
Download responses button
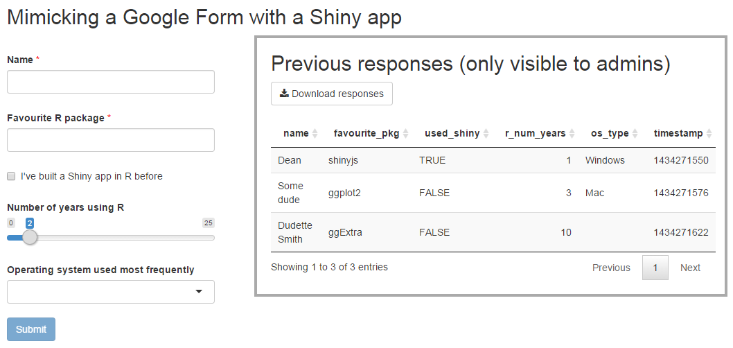pos(331,94)
